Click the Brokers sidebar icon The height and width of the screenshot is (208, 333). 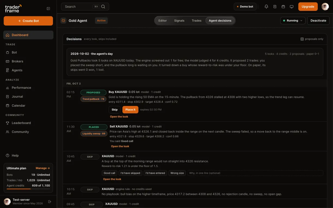pos(8,61)
